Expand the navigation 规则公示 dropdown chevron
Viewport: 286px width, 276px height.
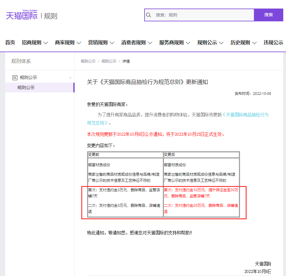point(221,43)
